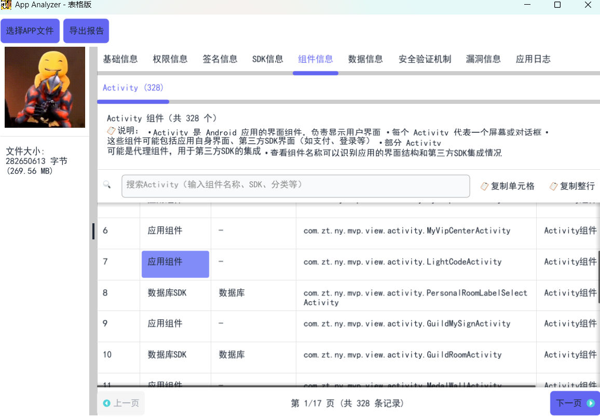600x418 pixels.
Task: Click the 选择APP文件 button
Action: click(x=30, y=31)
